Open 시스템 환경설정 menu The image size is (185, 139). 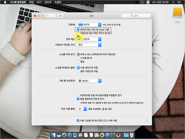coord(18,2)
